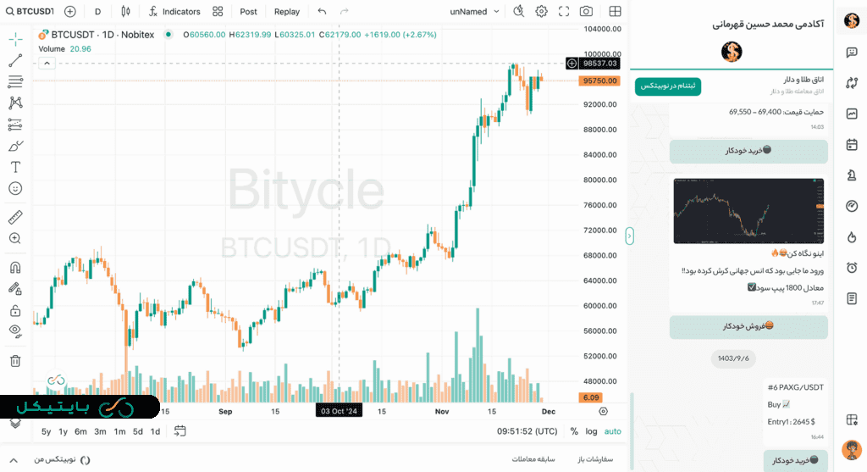
Task: Click the magnet mode icon
Action: 15,268
